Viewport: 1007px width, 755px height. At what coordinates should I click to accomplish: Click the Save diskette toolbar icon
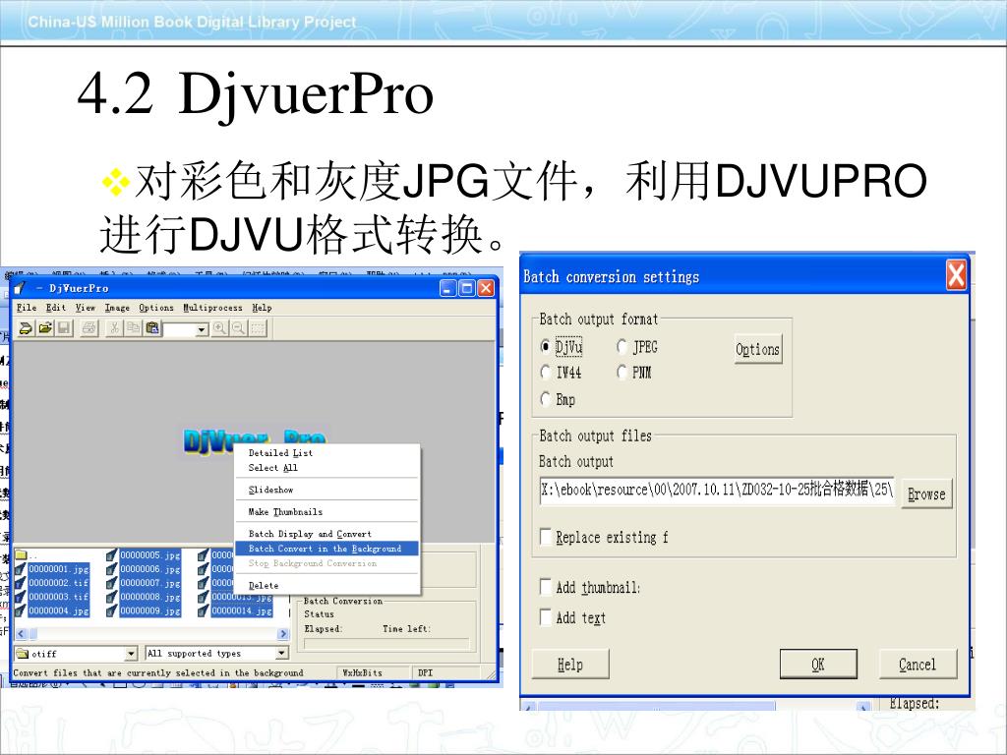pyautogui.click(x=64, y=328)
